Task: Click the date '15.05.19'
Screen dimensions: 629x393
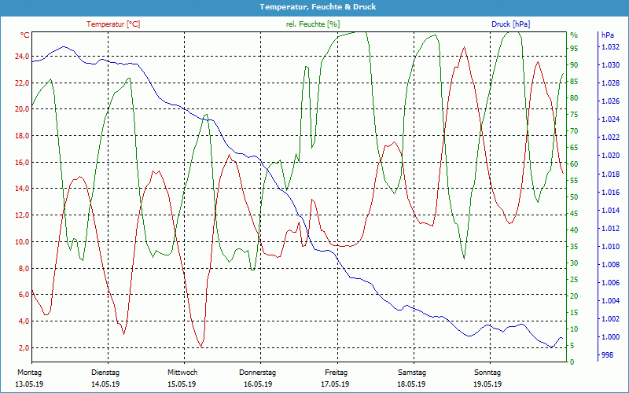Action: 182,384
